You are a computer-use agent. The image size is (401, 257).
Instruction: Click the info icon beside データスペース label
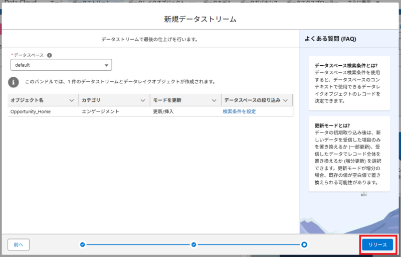(x=50, y=56)
